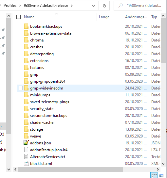
Task: Click the storage folder icon
Action: (x=26, y=129)
